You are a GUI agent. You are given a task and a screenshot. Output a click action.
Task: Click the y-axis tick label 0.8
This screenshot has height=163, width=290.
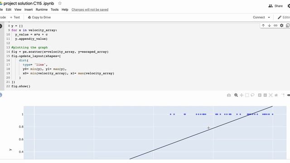(21, 127)
